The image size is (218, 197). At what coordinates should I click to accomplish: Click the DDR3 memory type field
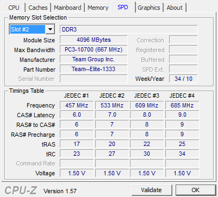coord(129,29)
